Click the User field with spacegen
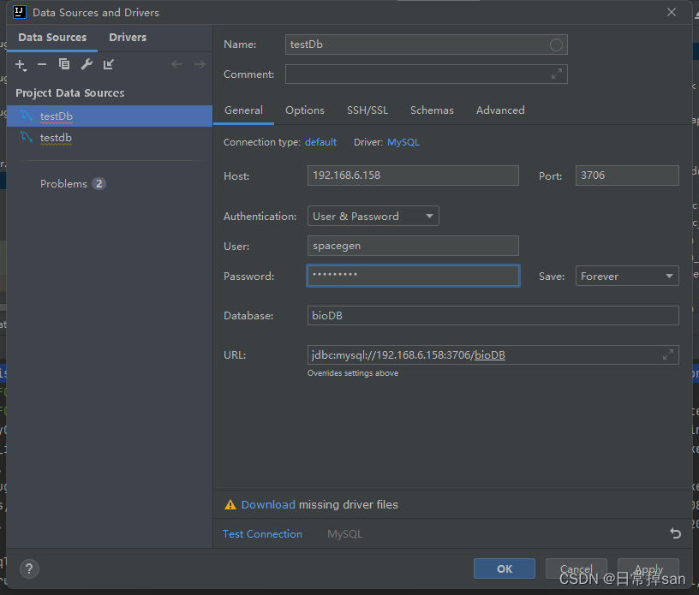Screen dimensions: 699x595 point(413,246)
